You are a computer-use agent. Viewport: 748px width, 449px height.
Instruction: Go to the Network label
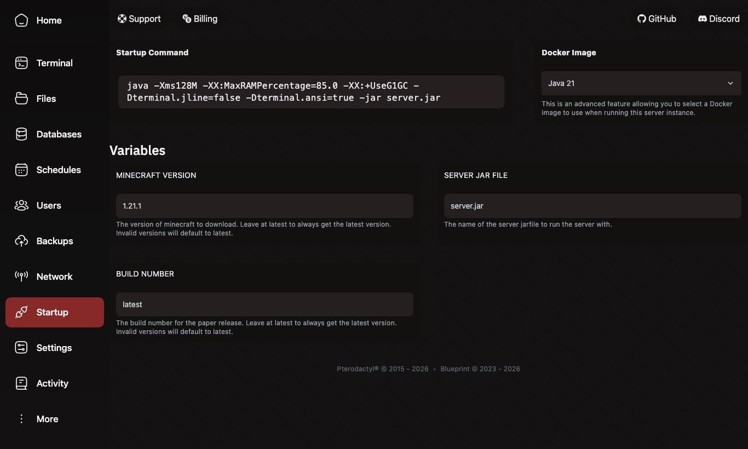[x=55, y=277]
